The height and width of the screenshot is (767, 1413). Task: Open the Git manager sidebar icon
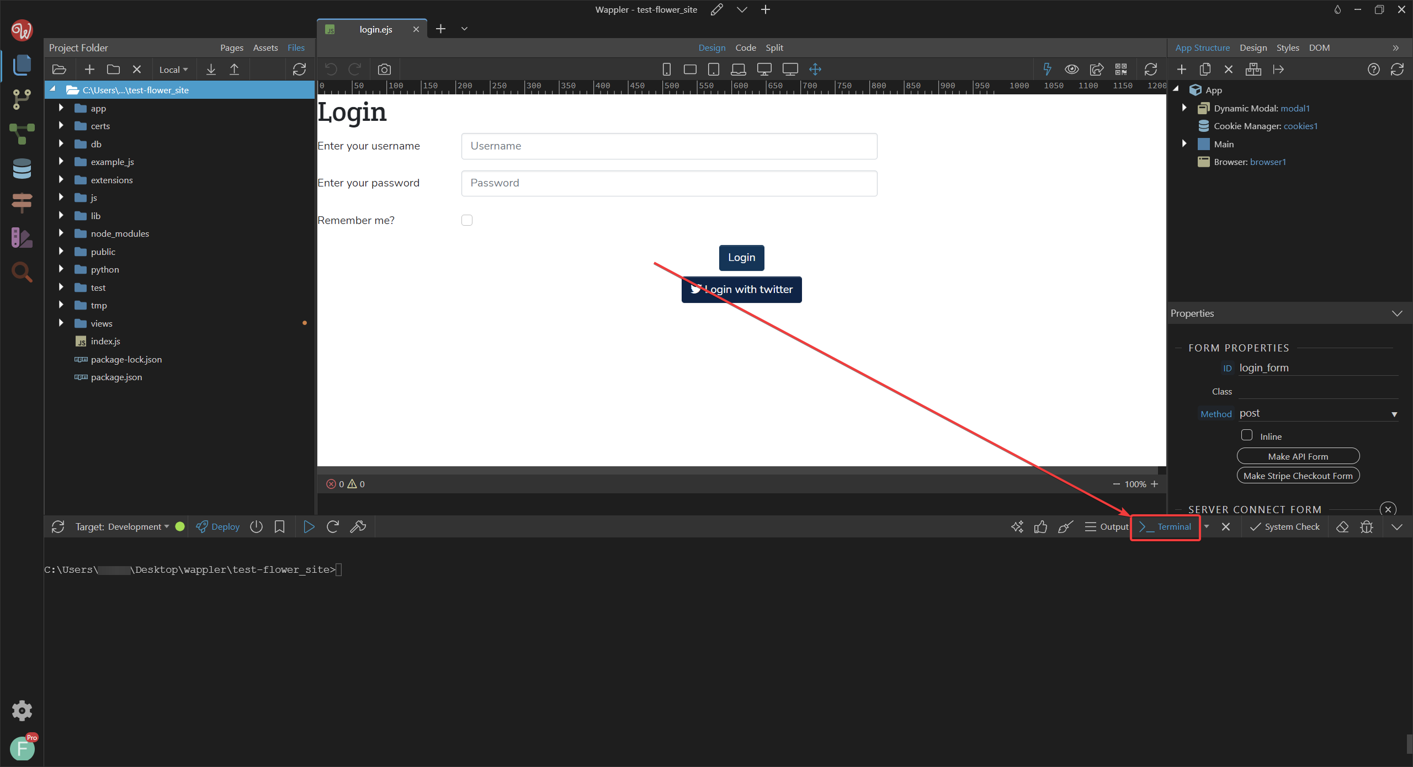click(x=22, y=99)
